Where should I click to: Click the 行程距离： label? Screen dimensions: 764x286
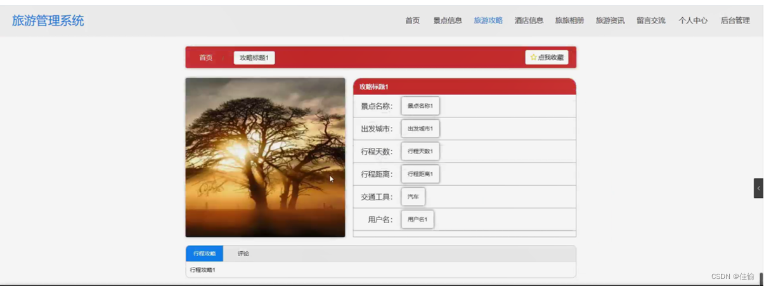tap(377, 174)
